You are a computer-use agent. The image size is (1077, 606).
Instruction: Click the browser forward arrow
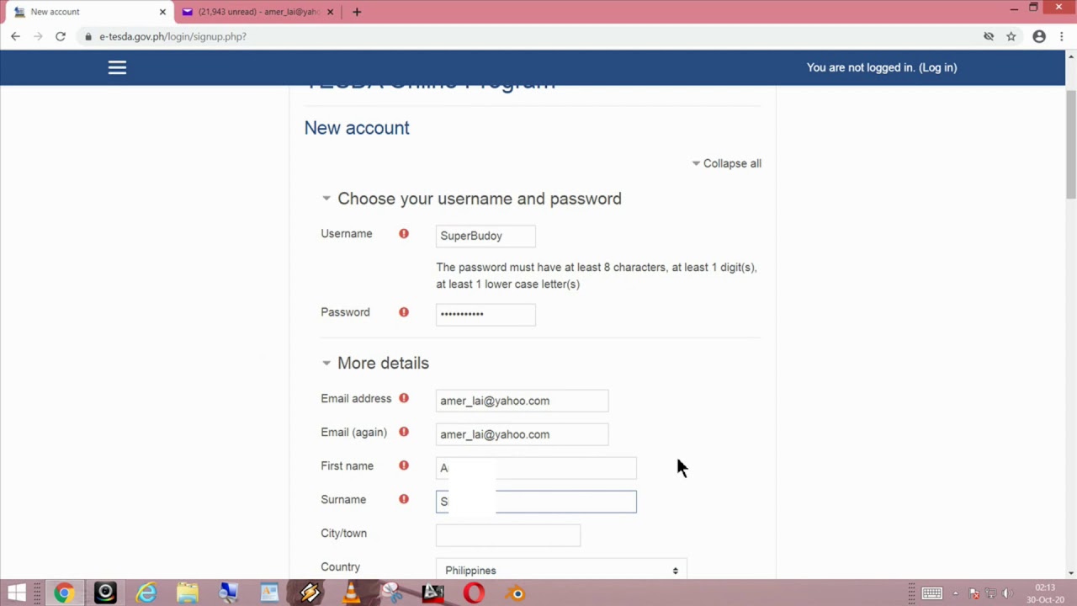(38, 36)
